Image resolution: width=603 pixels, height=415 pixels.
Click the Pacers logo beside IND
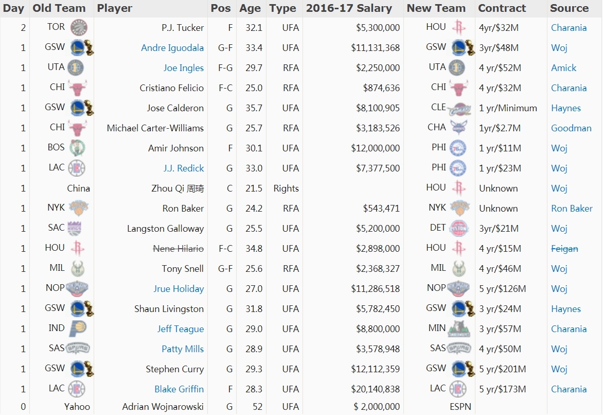pyautogui.click(x=78, y=328)
